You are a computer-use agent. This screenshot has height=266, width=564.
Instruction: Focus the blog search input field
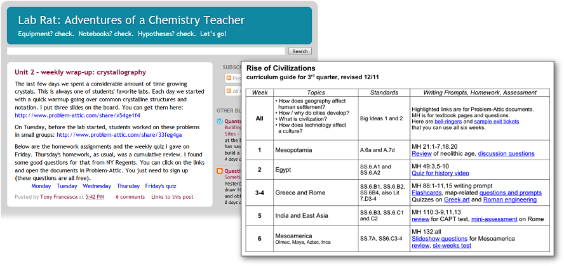pos(146,51)
